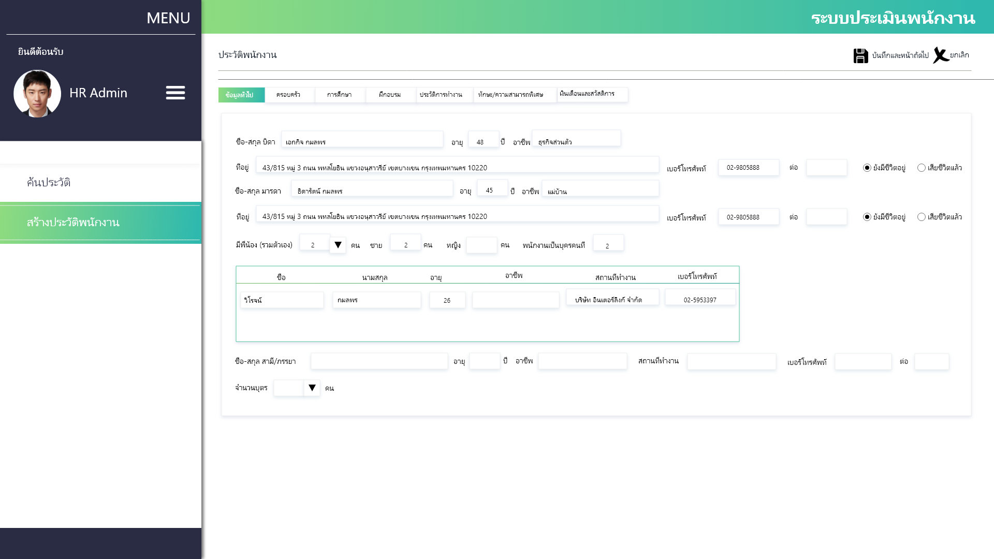
Task: Click the HR Admin profile photo
Action: click(37, 94)
